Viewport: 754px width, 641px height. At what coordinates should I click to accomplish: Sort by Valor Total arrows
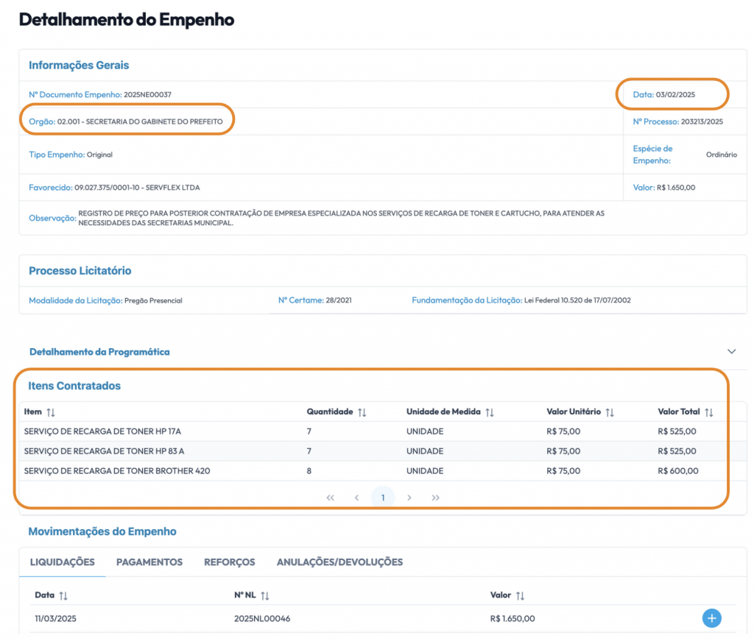click(709, 412)
